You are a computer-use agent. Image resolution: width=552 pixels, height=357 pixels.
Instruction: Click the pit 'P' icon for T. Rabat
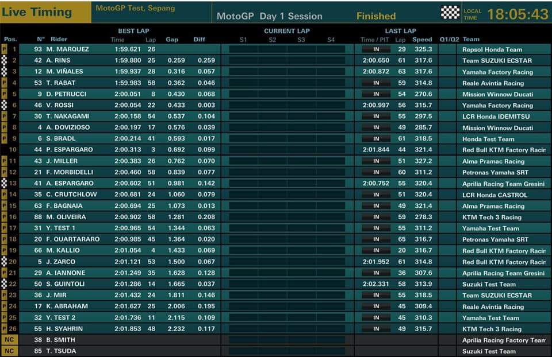[x=4, y=83]
